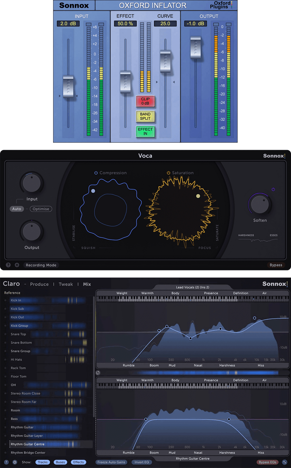
Task: Open Voca settings gear icon
Action: click(x=17, y=265)
